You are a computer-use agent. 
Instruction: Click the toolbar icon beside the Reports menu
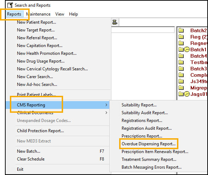pyautogui.click(x=115, y=22)
